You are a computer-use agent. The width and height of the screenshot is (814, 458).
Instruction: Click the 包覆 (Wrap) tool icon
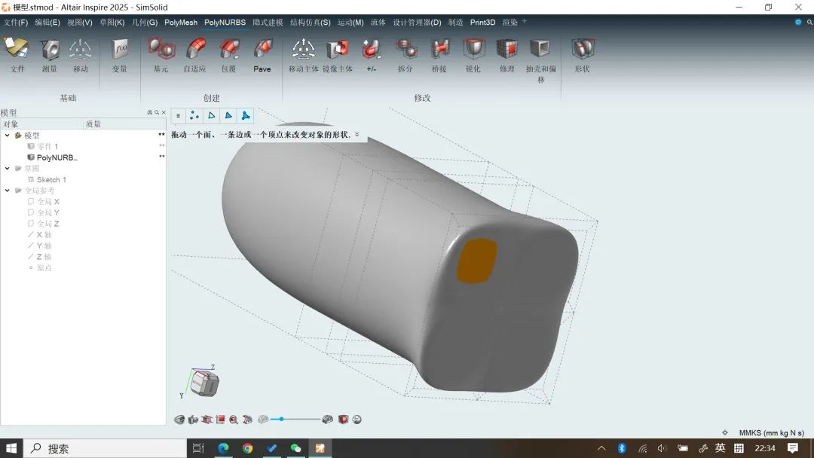coord(228,51)
